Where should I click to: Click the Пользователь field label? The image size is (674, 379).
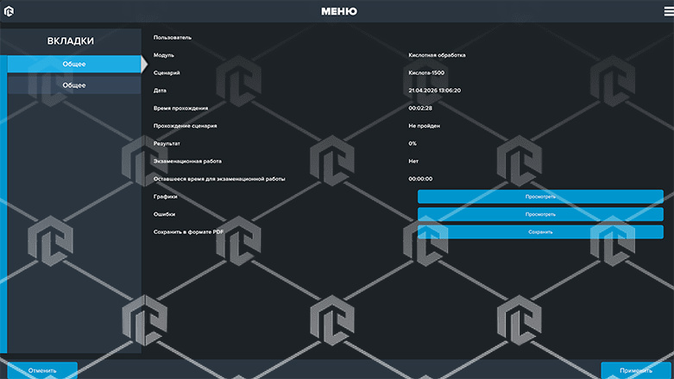[x=173, y=37]
